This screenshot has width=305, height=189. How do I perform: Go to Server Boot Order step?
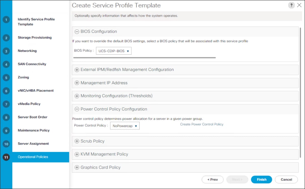tap(33, 117)
